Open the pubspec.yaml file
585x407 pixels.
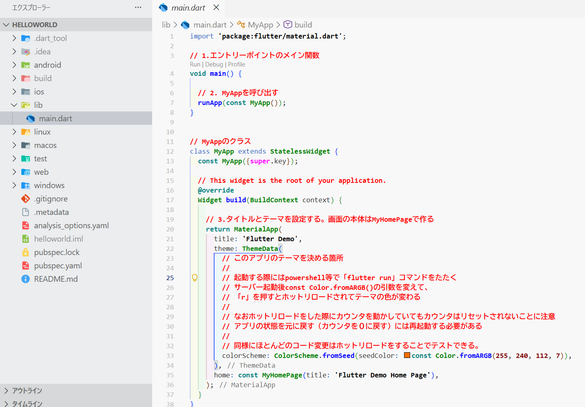[76, 266]
